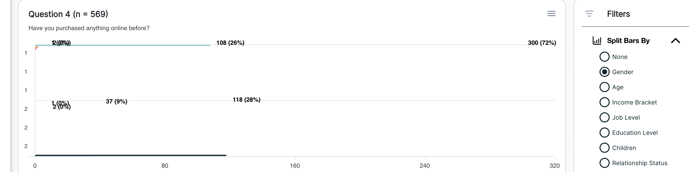
Task: Choose the Job Level radio button
Action: click(604, 117)
